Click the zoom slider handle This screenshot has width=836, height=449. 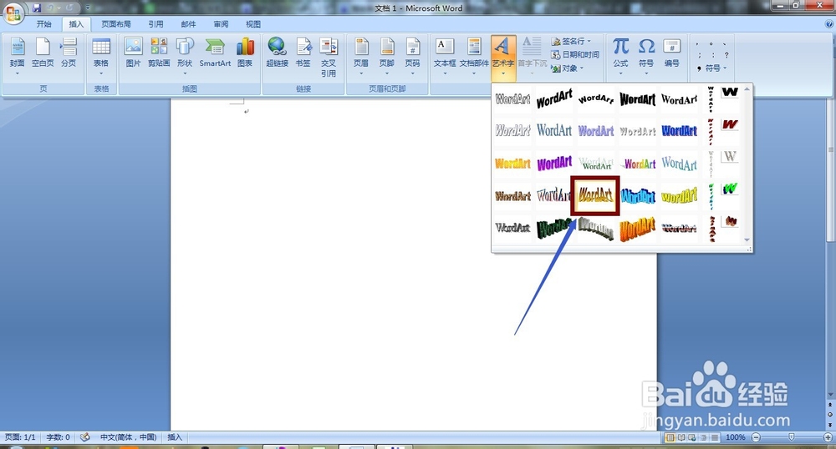[x=791, y=437]
